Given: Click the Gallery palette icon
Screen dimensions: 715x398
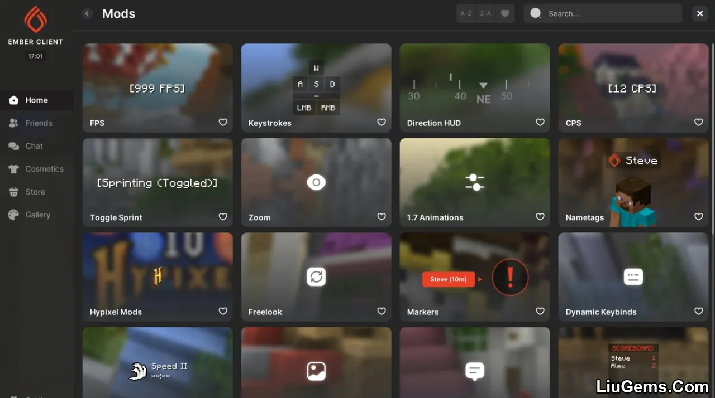Looking at the screenshot, I should coord(14,215).
